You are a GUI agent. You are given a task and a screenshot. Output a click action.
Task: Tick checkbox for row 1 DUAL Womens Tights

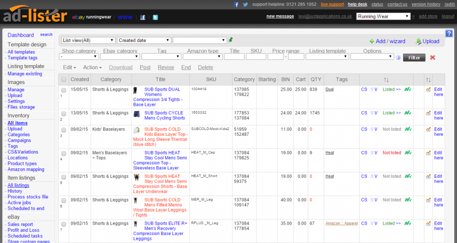pyautogui.click(x=64, y=90)
